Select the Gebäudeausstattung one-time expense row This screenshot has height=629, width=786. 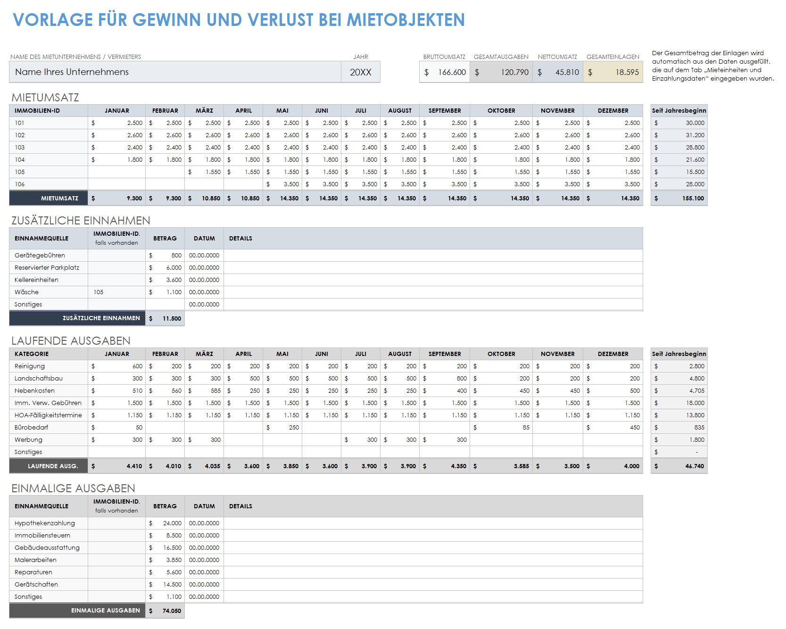point(49,548)
